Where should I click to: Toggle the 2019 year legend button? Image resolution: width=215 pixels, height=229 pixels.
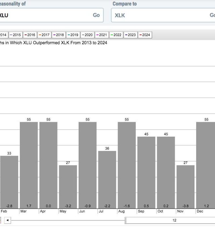73,35
